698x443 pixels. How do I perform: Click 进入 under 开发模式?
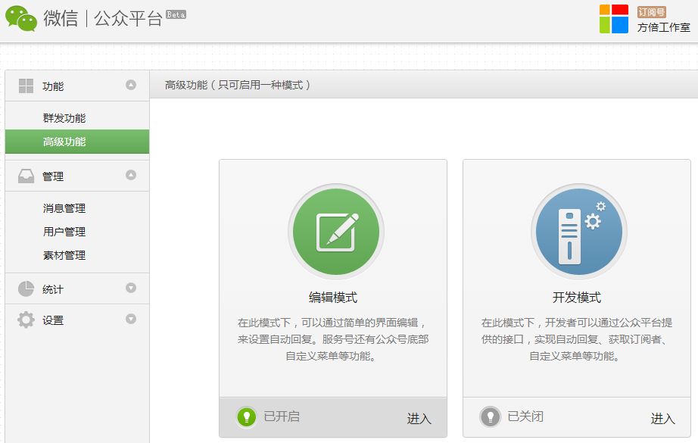[x=665, y=419]
